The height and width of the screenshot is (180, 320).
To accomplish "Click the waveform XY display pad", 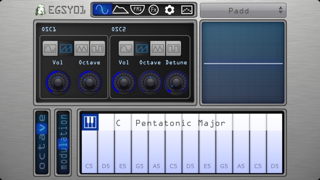I will pyautogui.click(x=243, y=63).
